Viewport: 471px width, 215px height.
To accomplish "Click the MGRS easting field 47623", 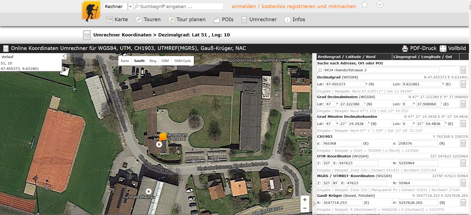I will pos(366,183).
